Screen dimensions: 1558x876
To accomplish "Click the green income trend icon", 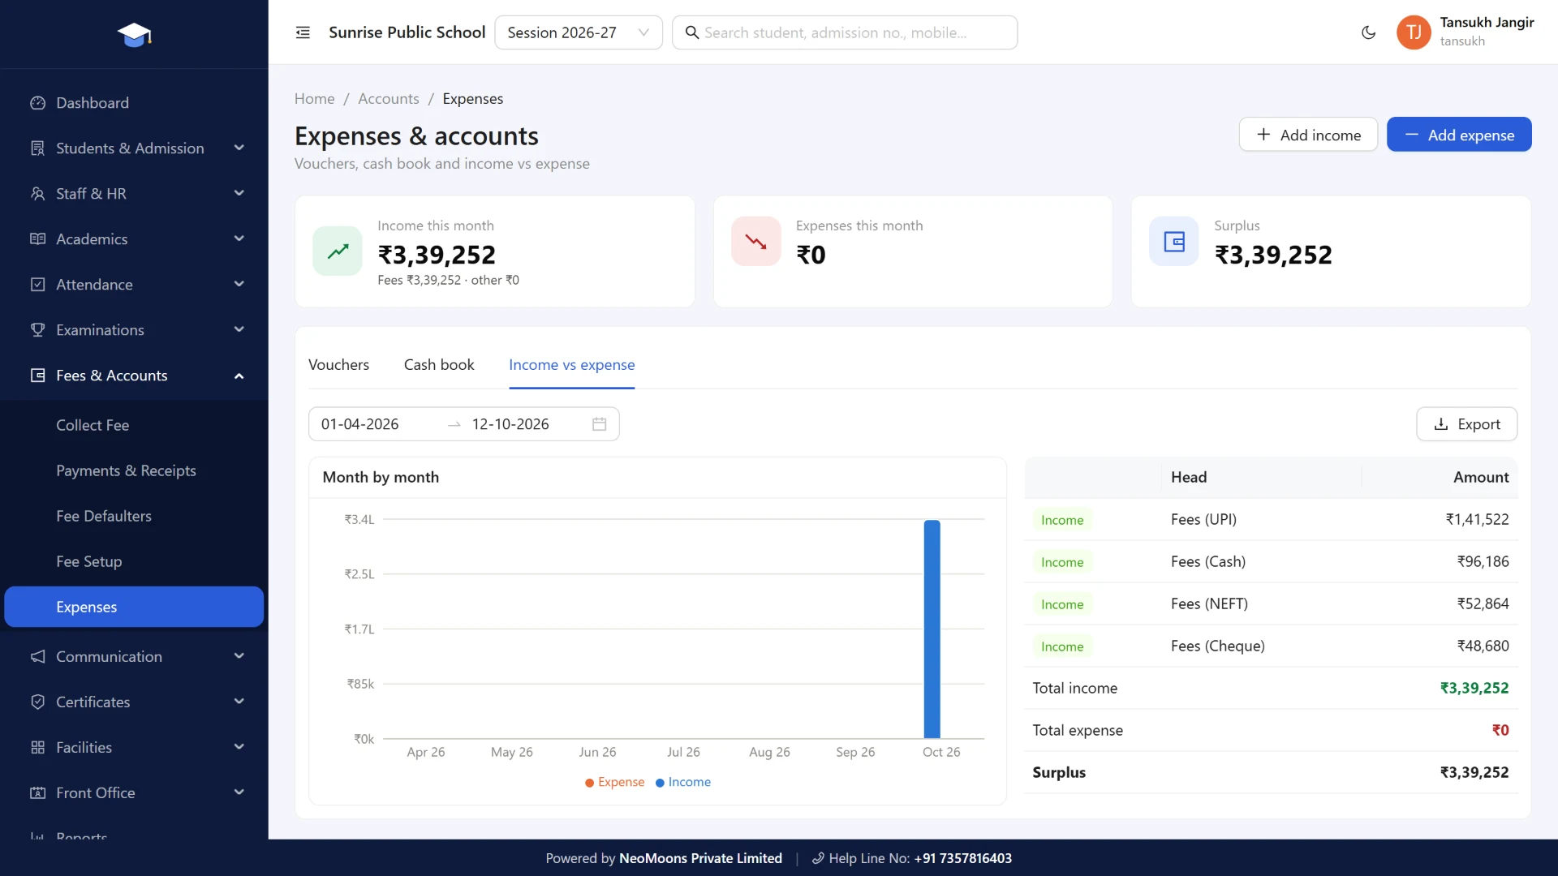I will (338, 251).
